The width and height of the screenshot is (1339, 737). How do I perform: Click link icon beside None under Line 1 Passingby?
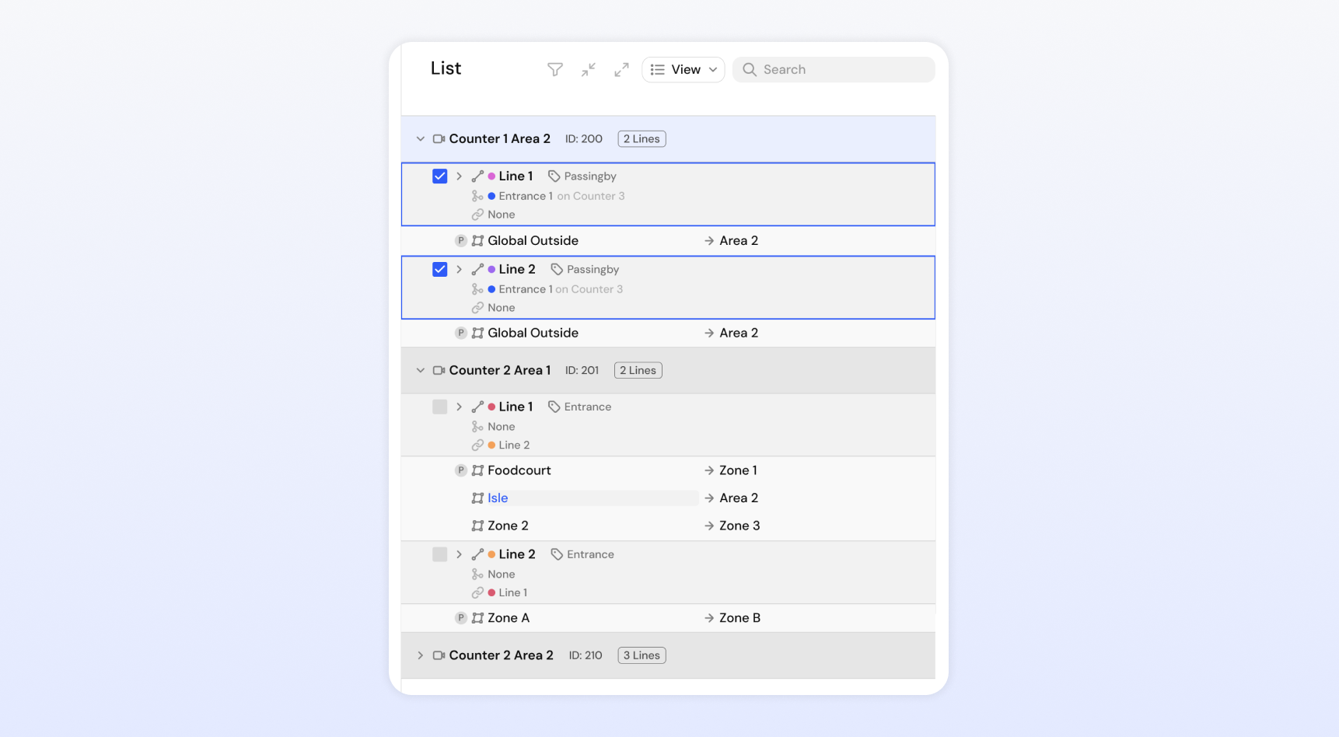[x=477, y=215]
